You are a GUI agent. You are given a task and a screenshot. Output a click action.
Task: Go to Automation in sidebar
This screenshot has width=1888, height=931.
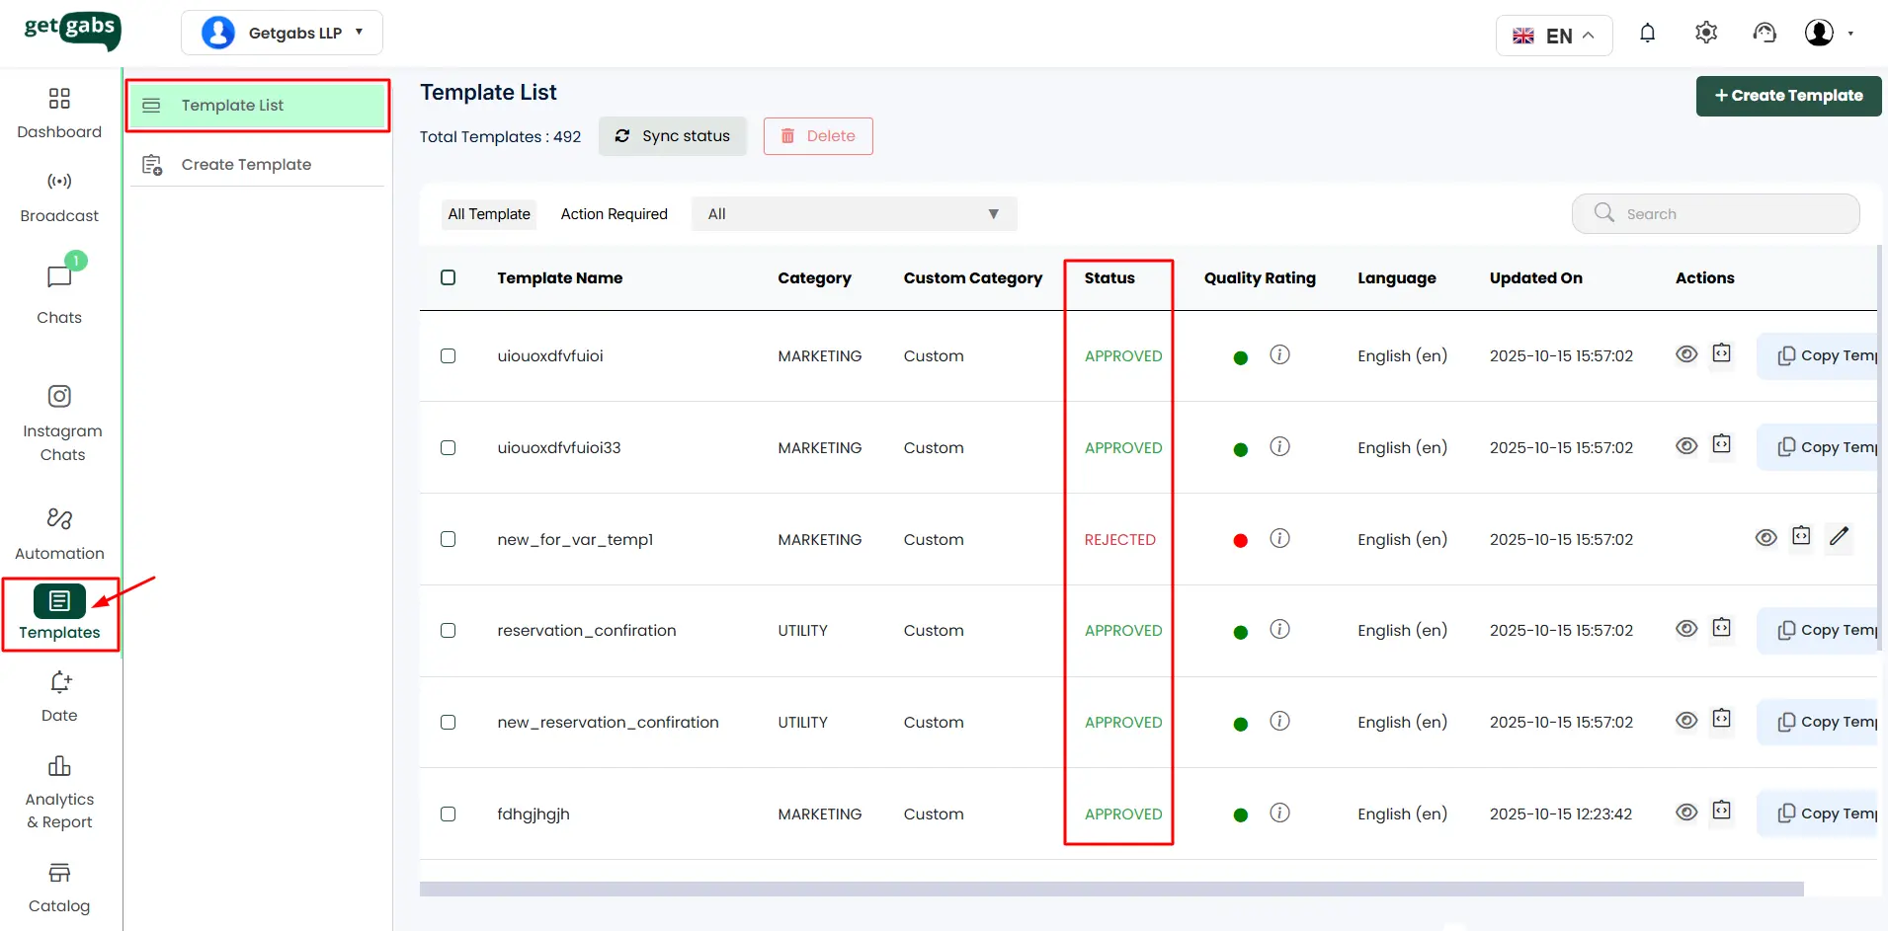pos(59,533)
